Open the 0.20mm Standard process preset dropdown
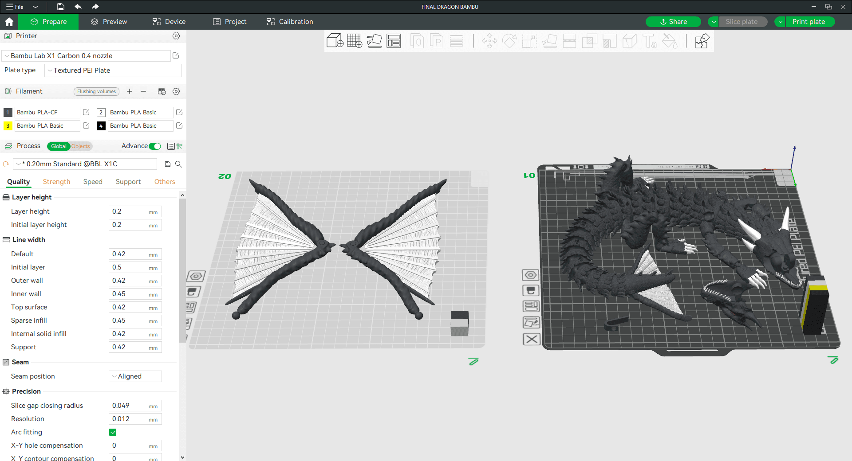Image resolution: width=852 pixels, height=461 pixels. (x=85, y=164)
